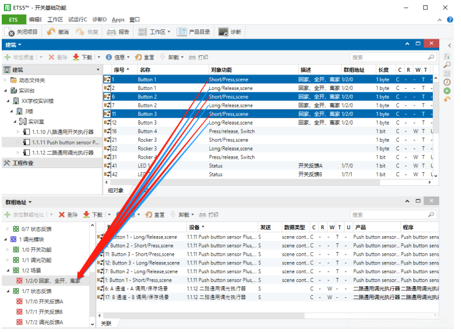Click the search magnifier in buildings search box
The width and height of the screenshot is (461, 332).
pyautogui.click(x=431, y=58)
